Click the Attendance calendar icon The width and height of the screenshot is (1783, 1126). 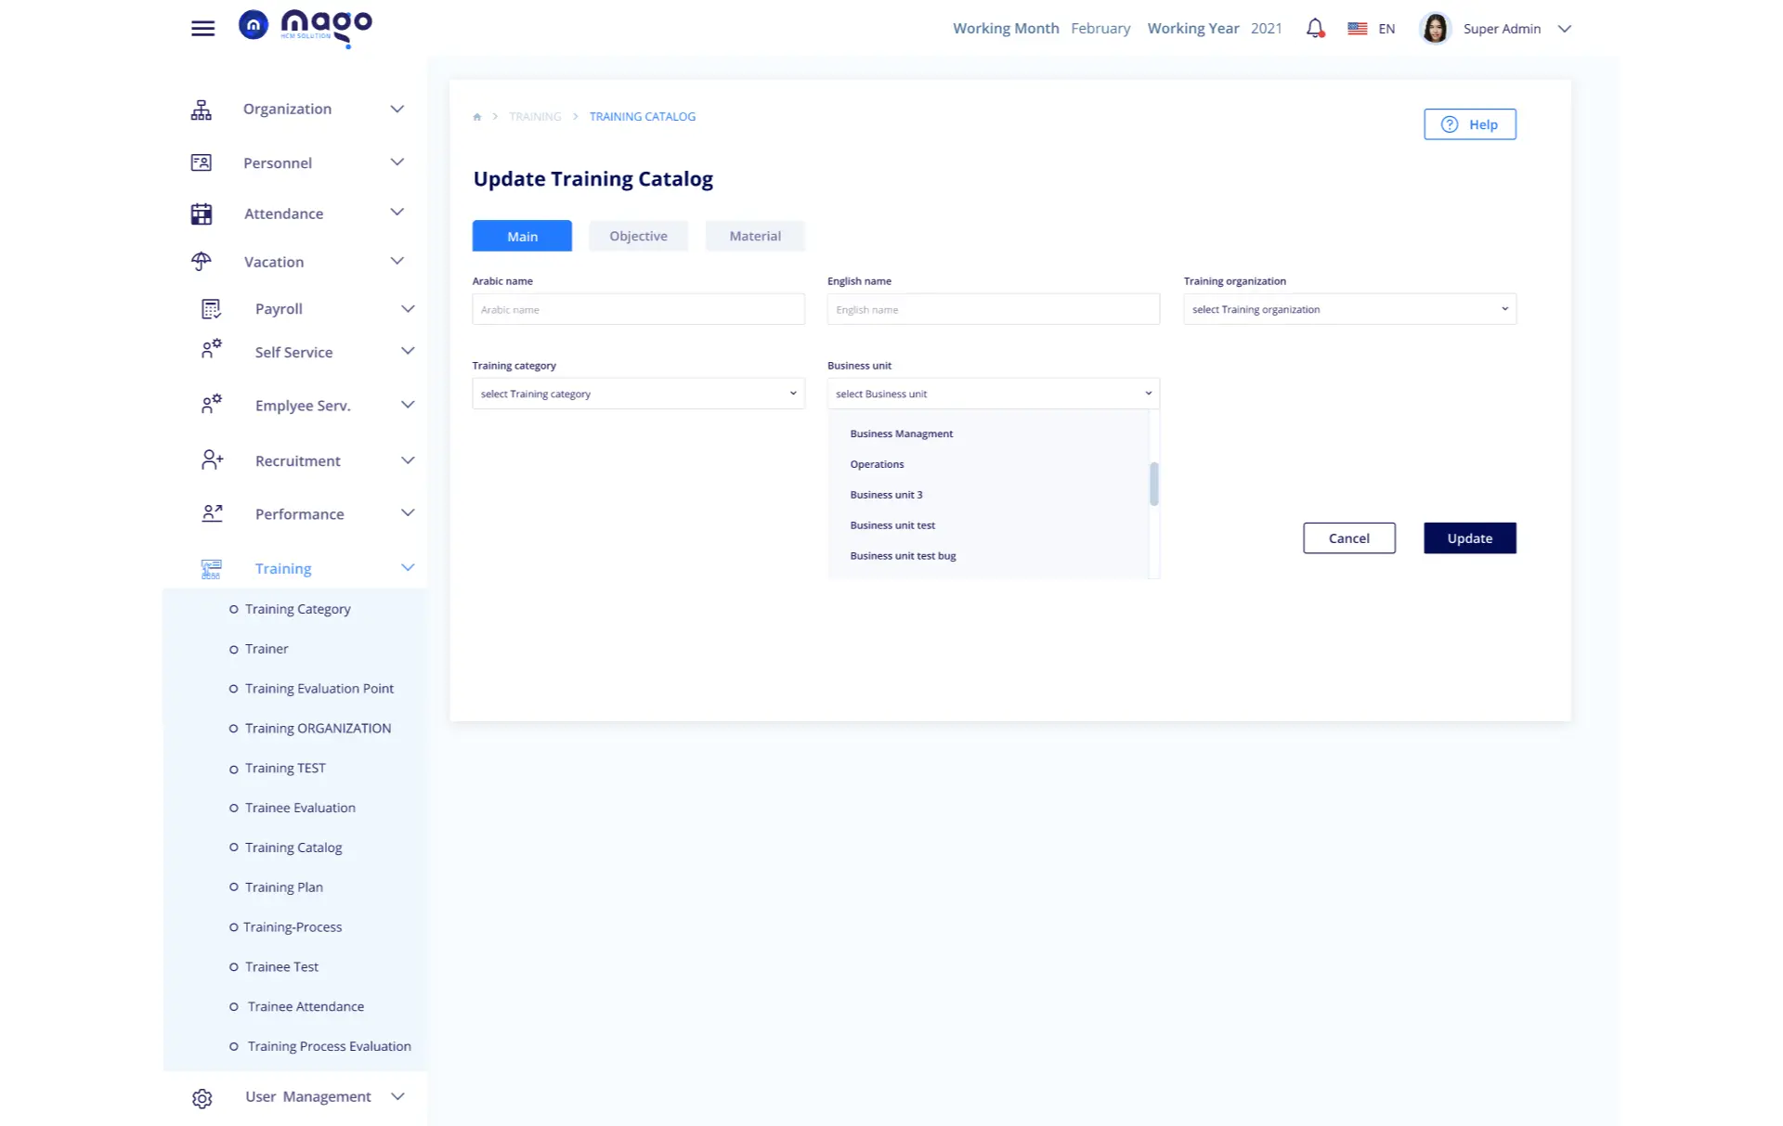pyautogui.click(x=201, y=214)
